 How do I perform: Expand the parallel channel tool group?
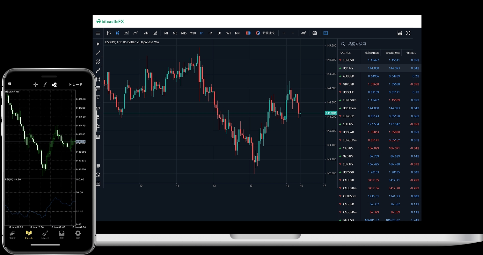click(98, 62)
